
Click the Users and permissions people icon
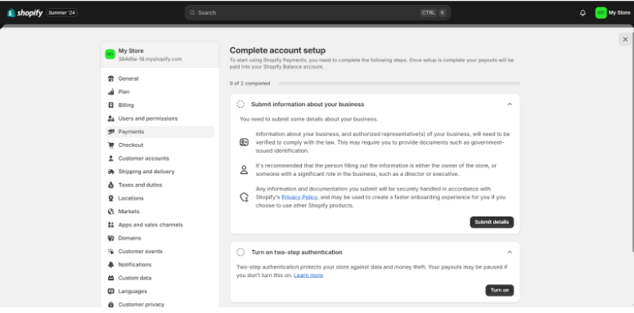(x=110, y=118)
